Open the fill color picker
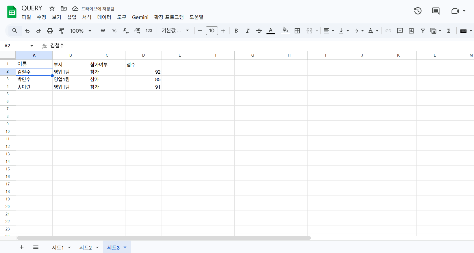The image size is (474, 253). pyautogui.click(x=285, y=31)
